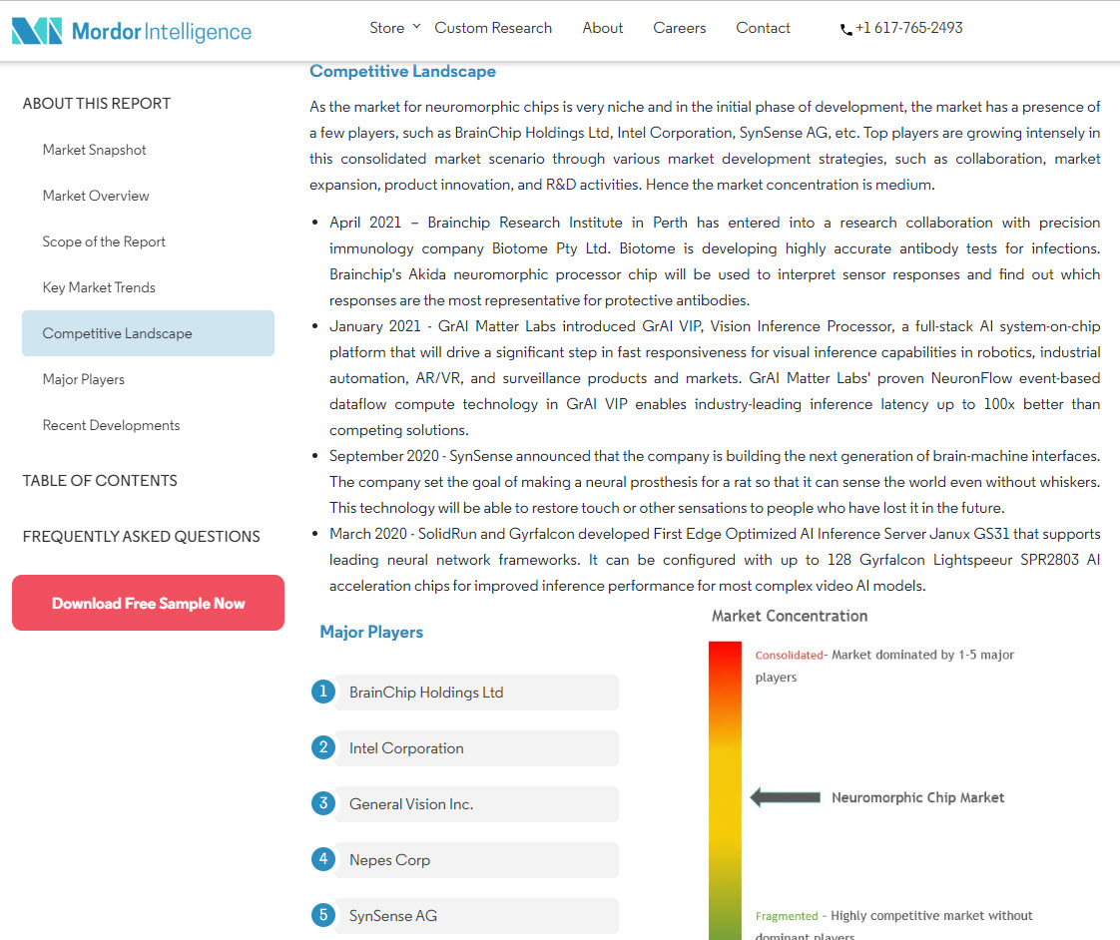Screen dimensions: 1120x940
Task: Expand the Table of Contents section
Action: click(100, 481)
